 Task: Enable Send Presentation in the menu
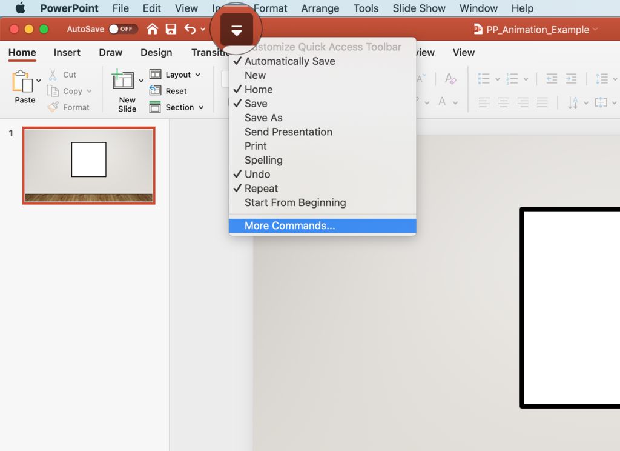pos(322,132)
